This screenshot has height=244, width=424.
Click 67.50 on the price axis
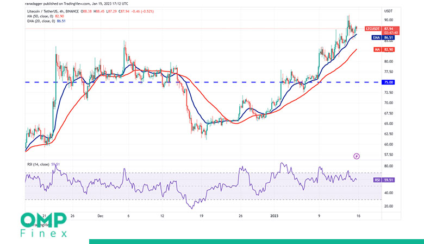click(x=389, y=113)
